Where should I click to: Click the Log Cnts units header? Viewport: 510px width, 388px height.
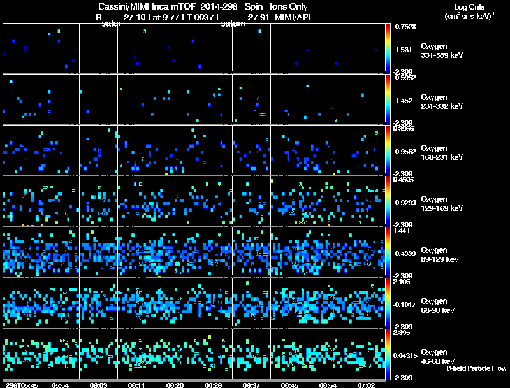click(x=468, y=6)
